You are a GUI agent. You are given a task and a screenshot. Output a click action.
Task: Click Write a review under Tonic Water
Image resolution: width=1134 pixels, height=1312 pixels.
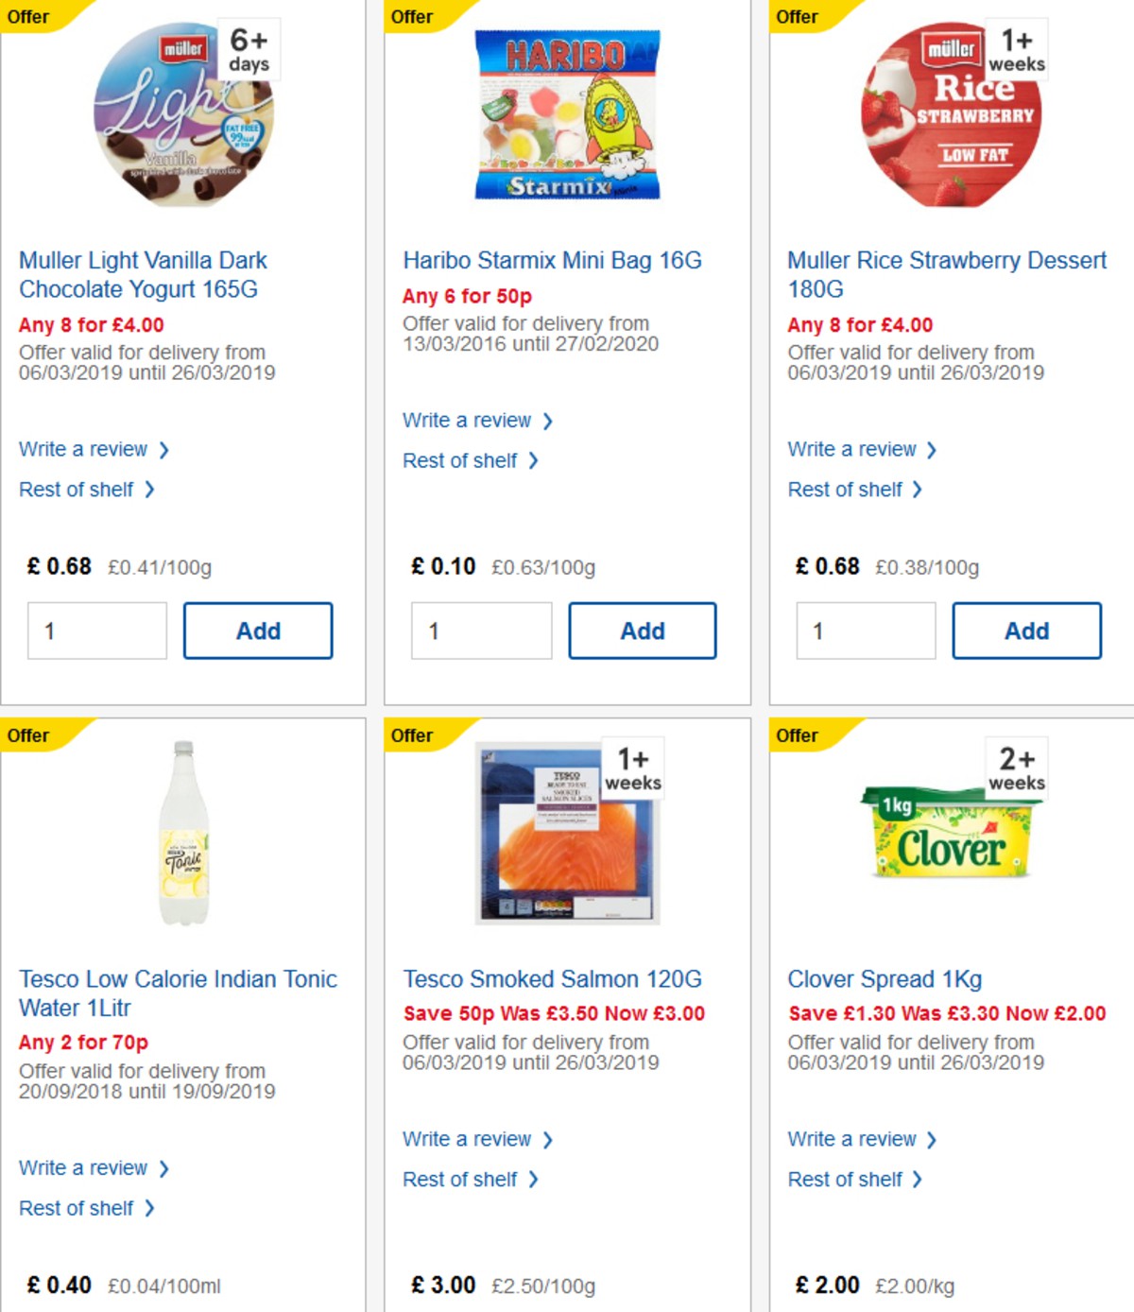tap(85, 1167)
